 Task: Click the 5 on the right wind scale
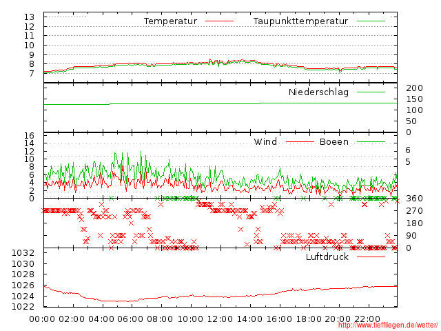[408, 162]
